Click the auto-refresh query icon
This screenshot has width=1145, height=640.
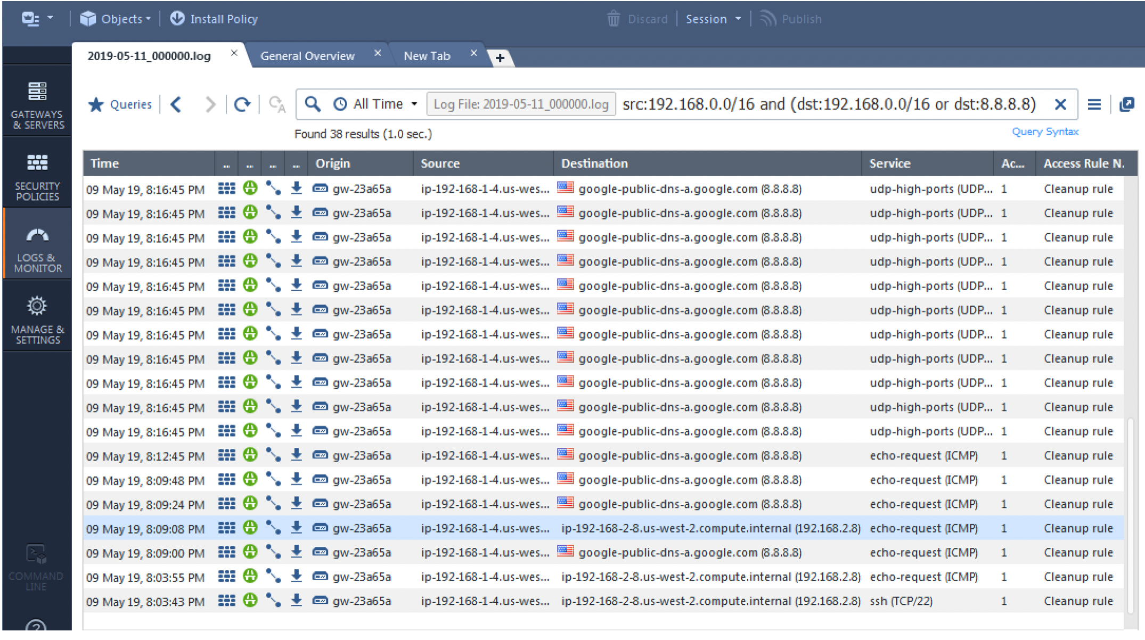(277, 104)
